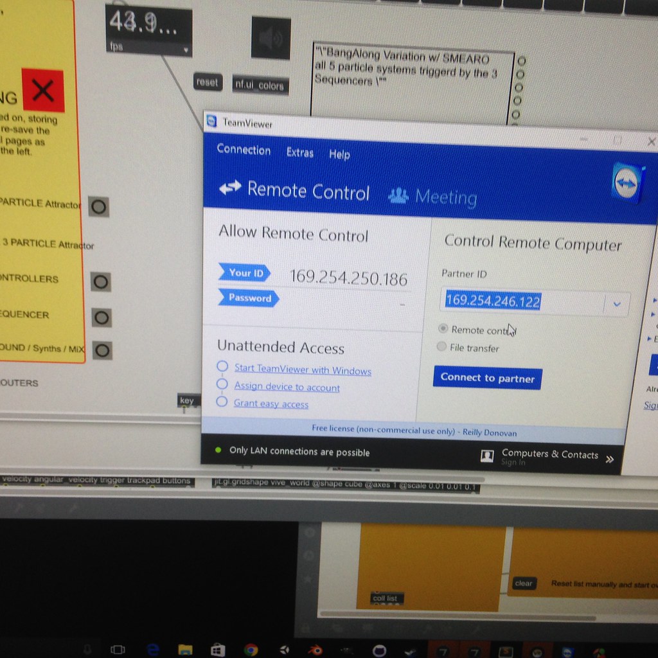Viewport: 658px width, 658px height.
Task: Toggle the red X box in Max patch
Action: coord(43,90)
